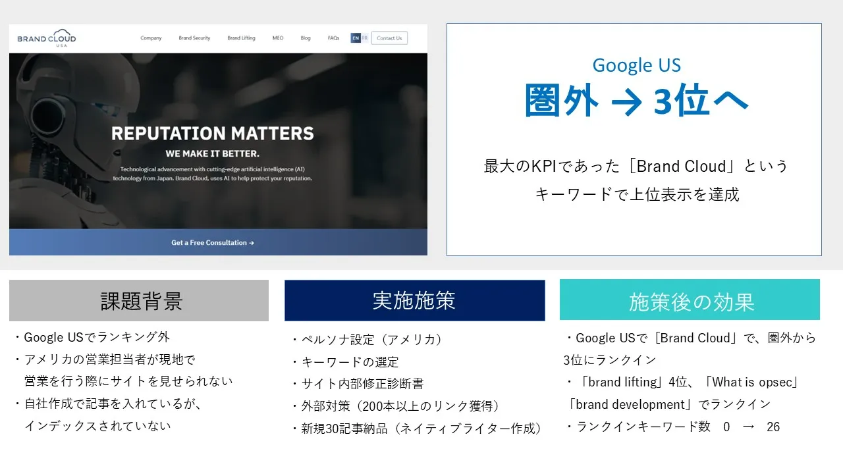Screen dimensions: 843x474
Task: Click the 圏外 → 3位へ headline
Action: click(636, 101)
